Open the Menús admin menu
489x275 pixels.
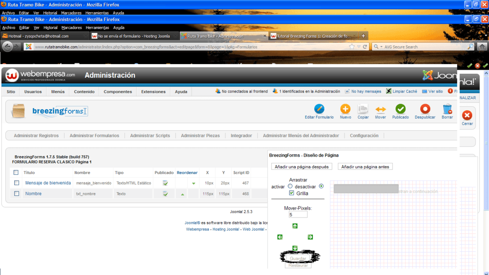[x=58, y=92]
